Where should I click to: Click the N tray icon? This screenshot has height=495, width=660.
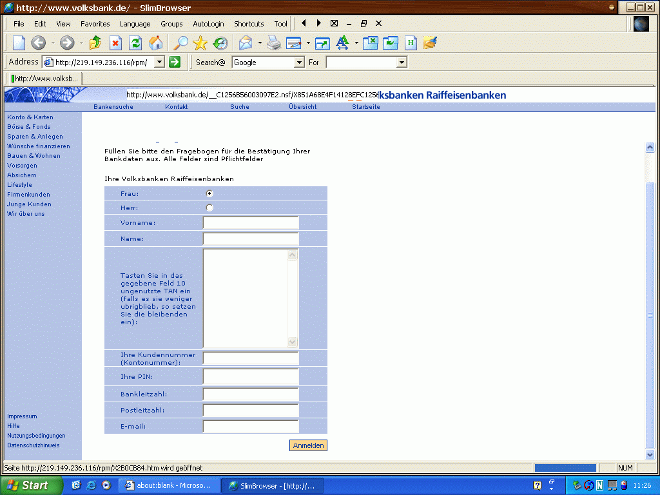[x=600, y=486]
